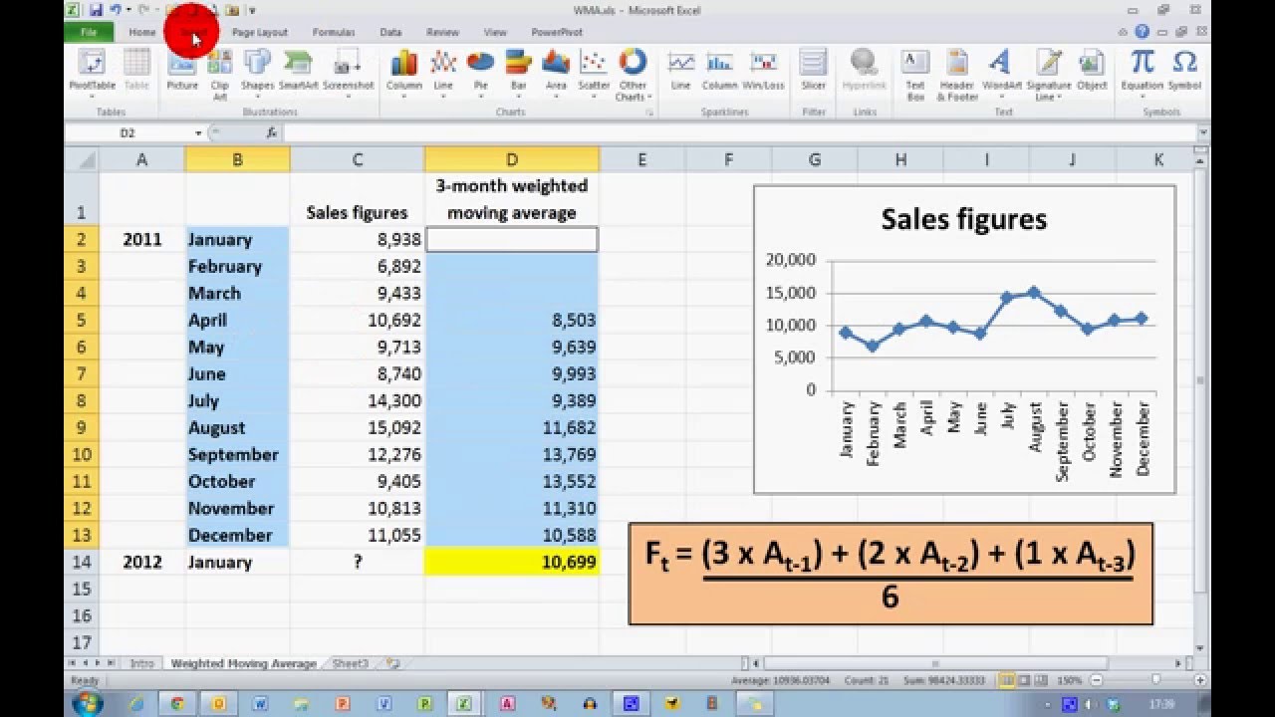Switch to Page Layout view in status bar
Screen dimensions: 1275x717
click(1023, 680)
